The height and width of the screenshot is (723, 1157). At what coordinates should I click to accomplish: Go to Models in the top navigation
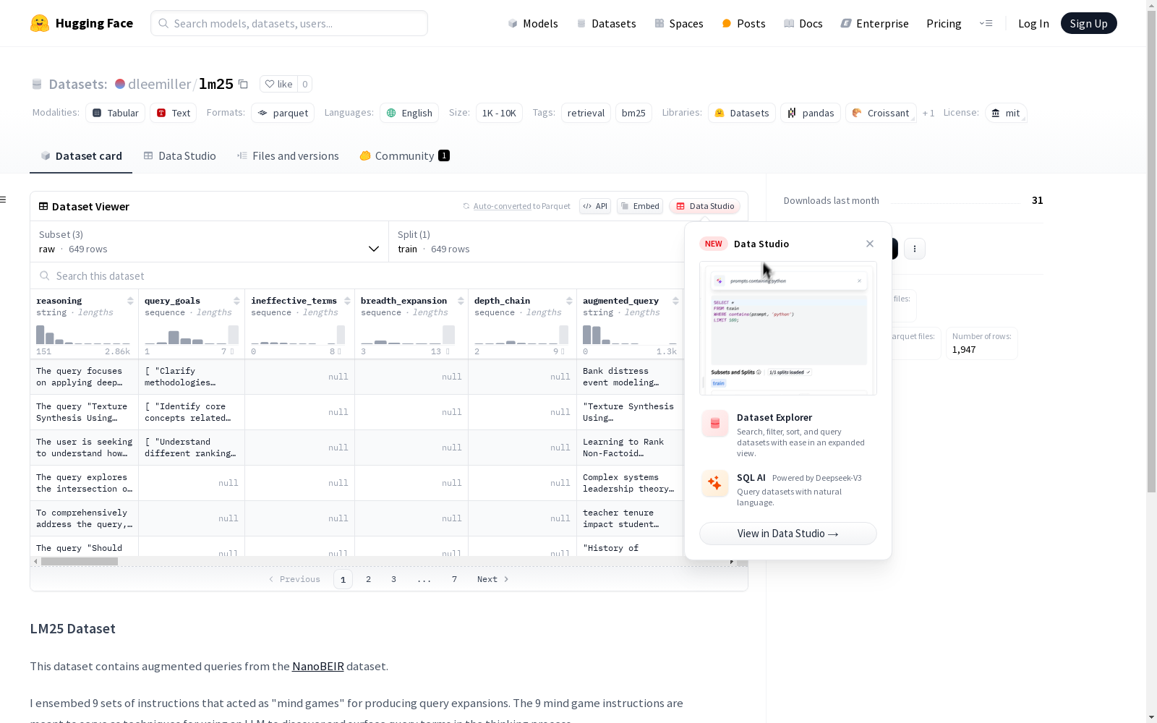(x=533, y=23)
